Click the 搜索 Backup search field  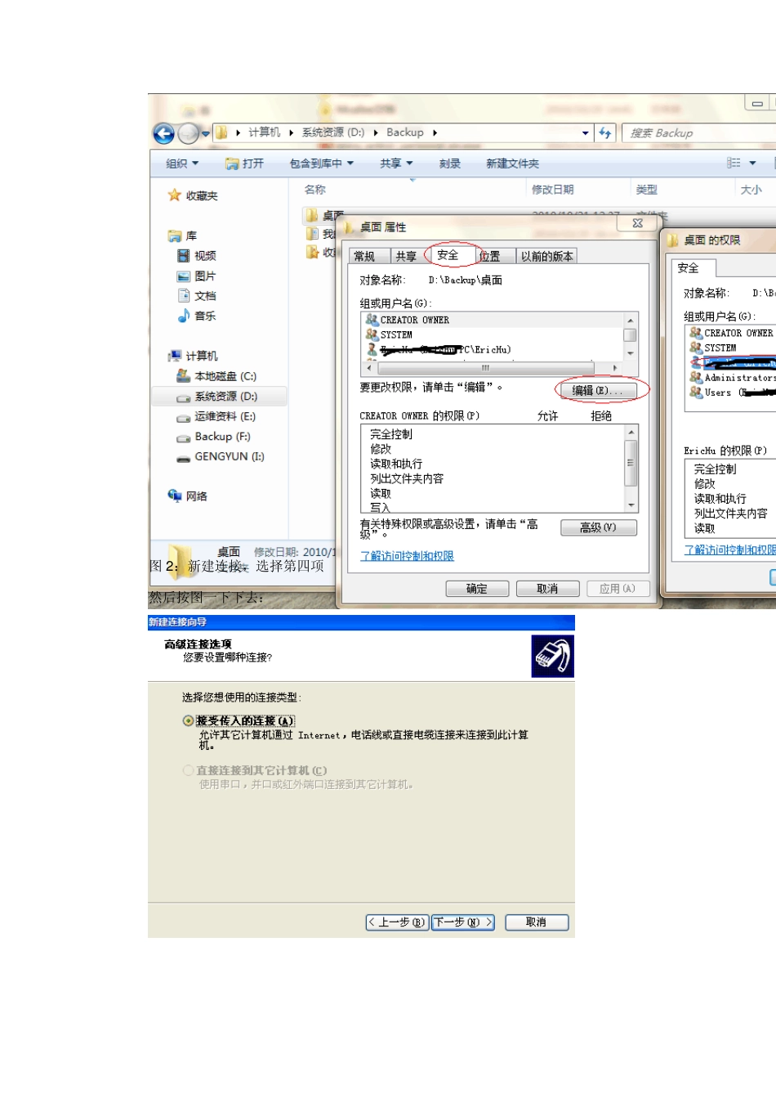tap(699, 132)
